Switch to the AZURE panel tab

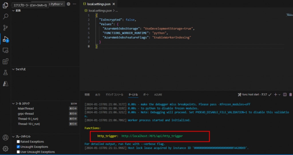[x=158, y=95]
